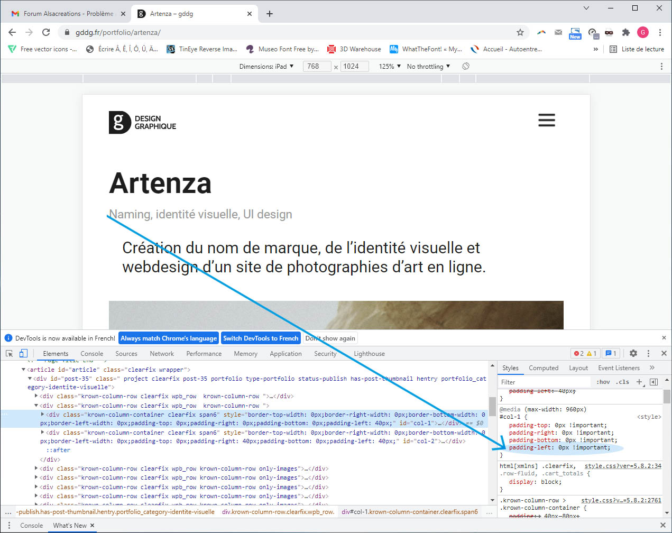Open the style.css?ver=5.8.2:34 source link
The image size is (672, 533).
click(623, 466)
